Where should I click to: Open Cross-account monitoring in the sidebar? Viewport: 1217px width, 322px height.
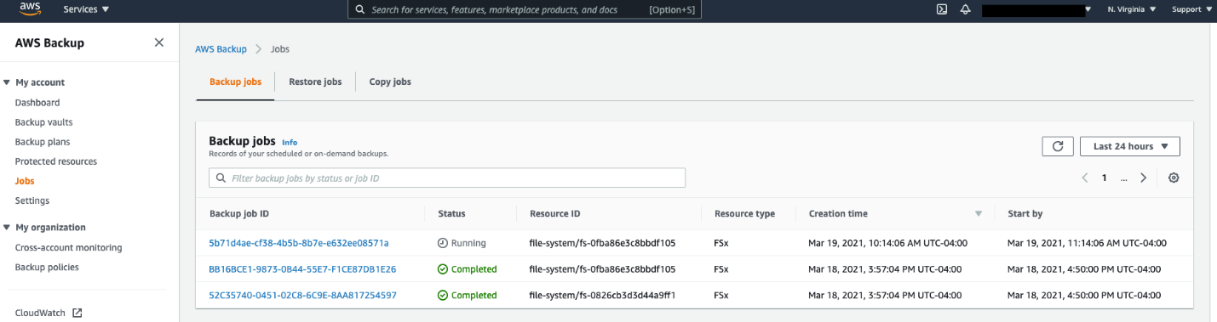tap(68, 248)
